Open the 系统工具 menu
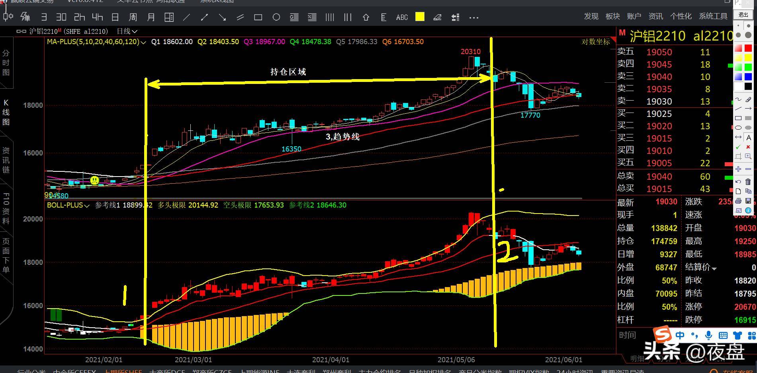The height and width of the screenshot is (373, 757). (713, 16)
